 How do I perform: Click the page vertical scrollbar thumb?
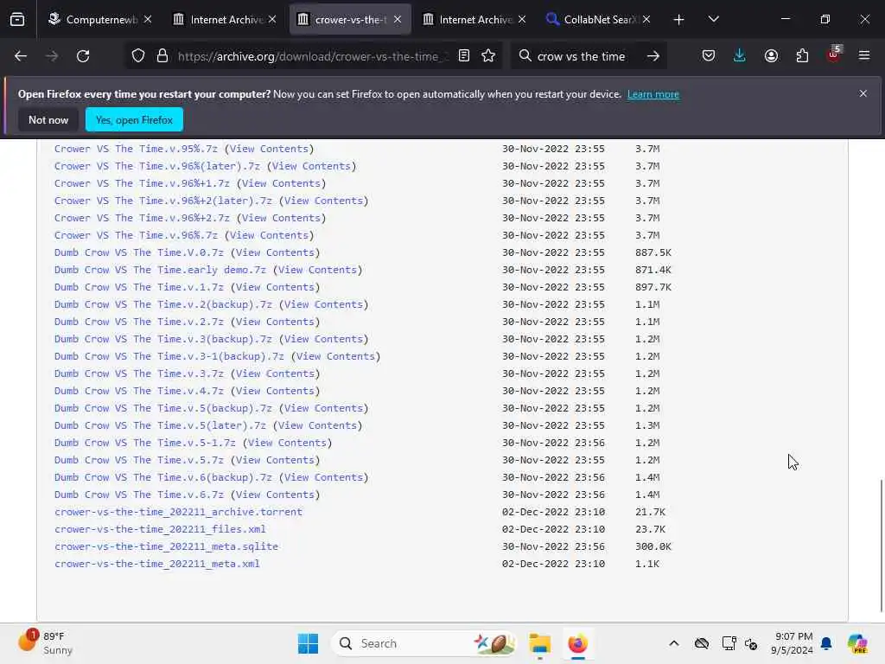click(x=881, y=546)
